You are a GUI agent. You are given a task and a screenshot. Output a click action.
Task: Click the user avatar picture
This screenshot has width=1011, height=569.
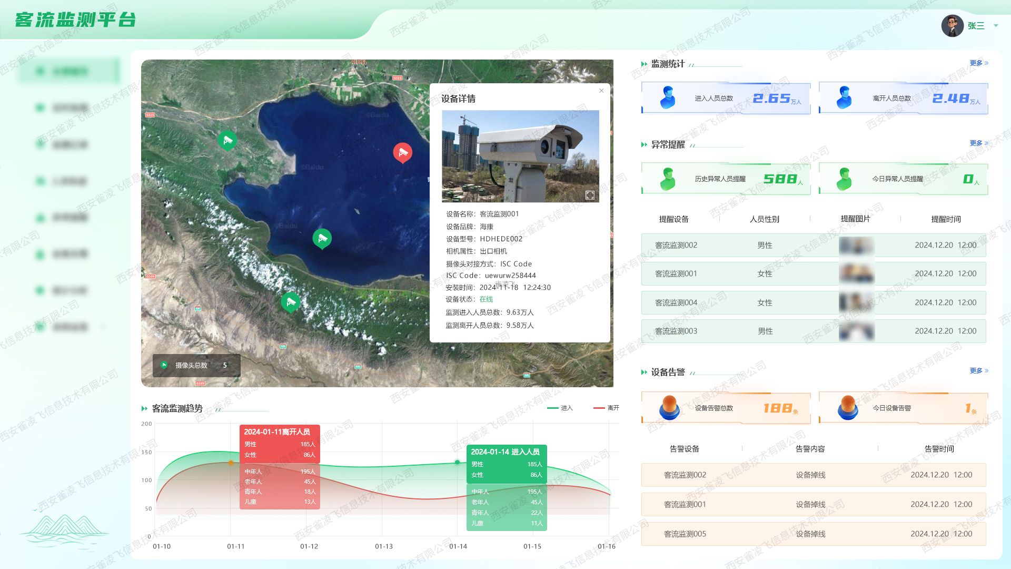(952, 25)
